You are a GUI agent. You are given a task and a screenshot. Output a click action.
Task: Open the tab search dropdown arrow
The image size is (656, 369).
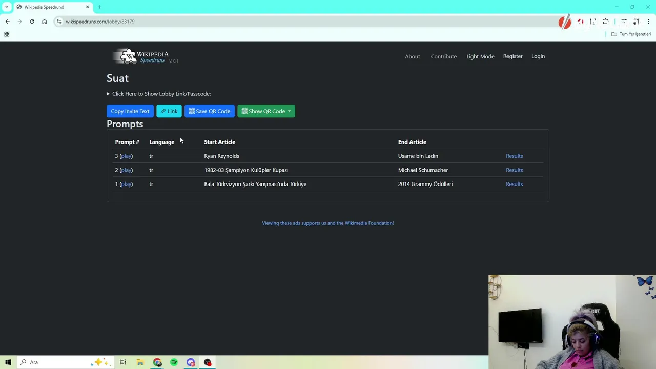click(x=7, y=7)
